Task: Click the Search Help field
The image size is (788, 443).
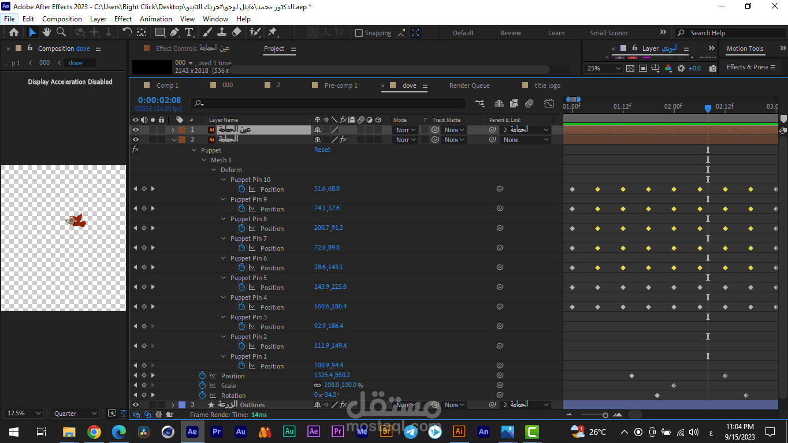Action: tap(731, 33)
